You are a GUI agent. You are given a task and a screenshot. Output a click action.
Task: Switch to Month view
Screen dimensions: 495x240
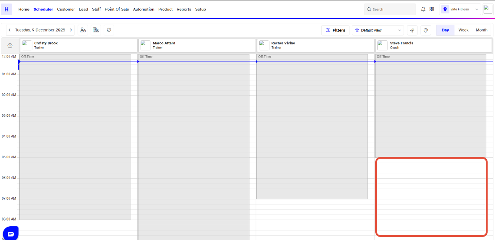[482, 30]
